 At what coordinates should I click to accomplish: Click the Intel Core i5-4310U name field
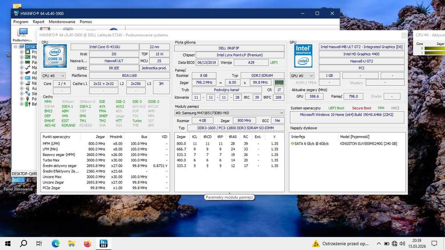105,47
